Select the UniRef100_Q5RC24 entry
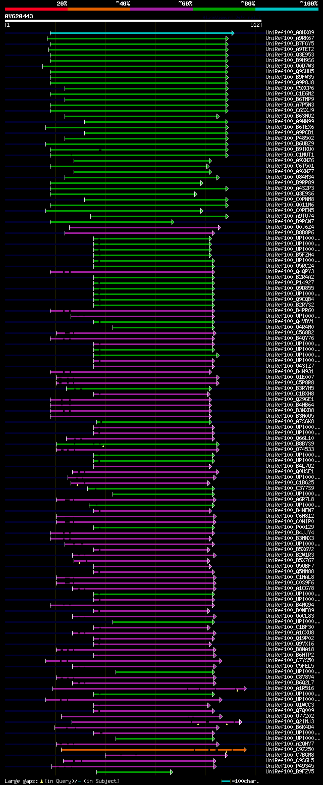323x785 pixels. [290, 266]
